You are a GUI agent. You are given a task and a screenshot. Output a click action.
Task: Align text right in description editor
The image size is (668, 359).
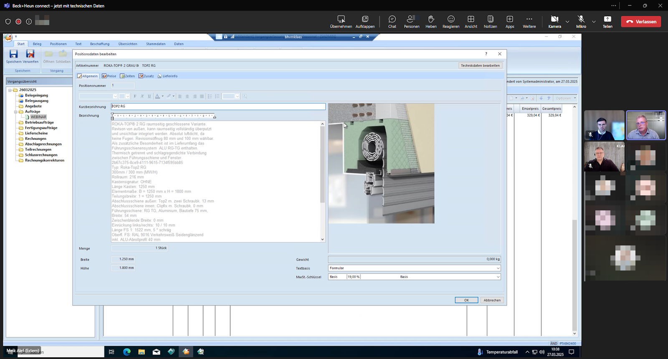[195, 96]
